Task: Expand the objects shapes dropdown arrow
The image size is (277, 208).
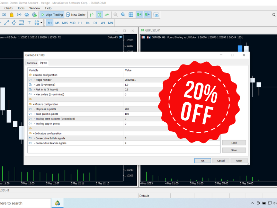Action: coord(42,23)
